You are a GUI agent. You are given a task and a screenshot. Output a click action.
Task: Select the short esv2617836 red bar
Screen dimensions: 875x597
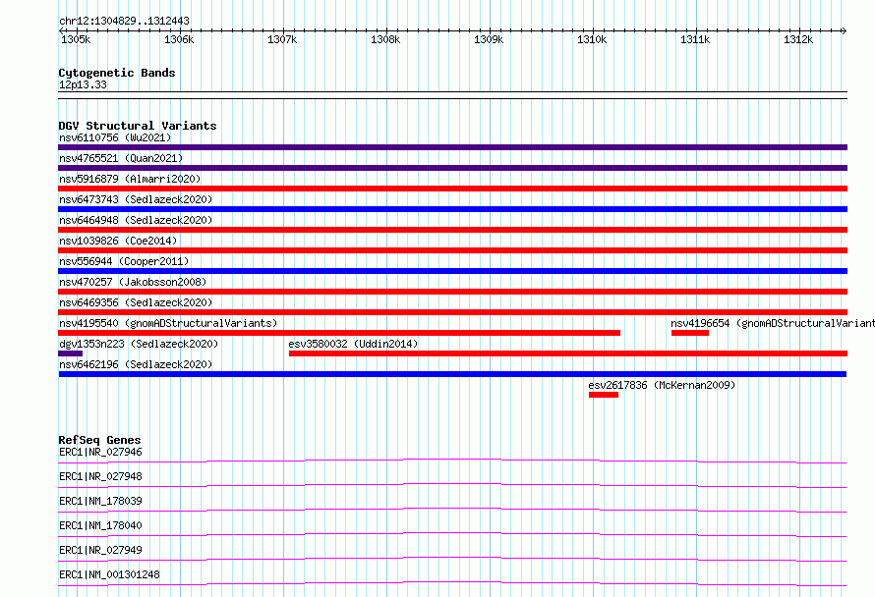[x=604, y=395]
